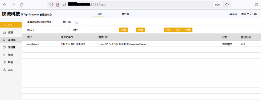
Task: Click the 流ID column header
Action: [30, 37]
